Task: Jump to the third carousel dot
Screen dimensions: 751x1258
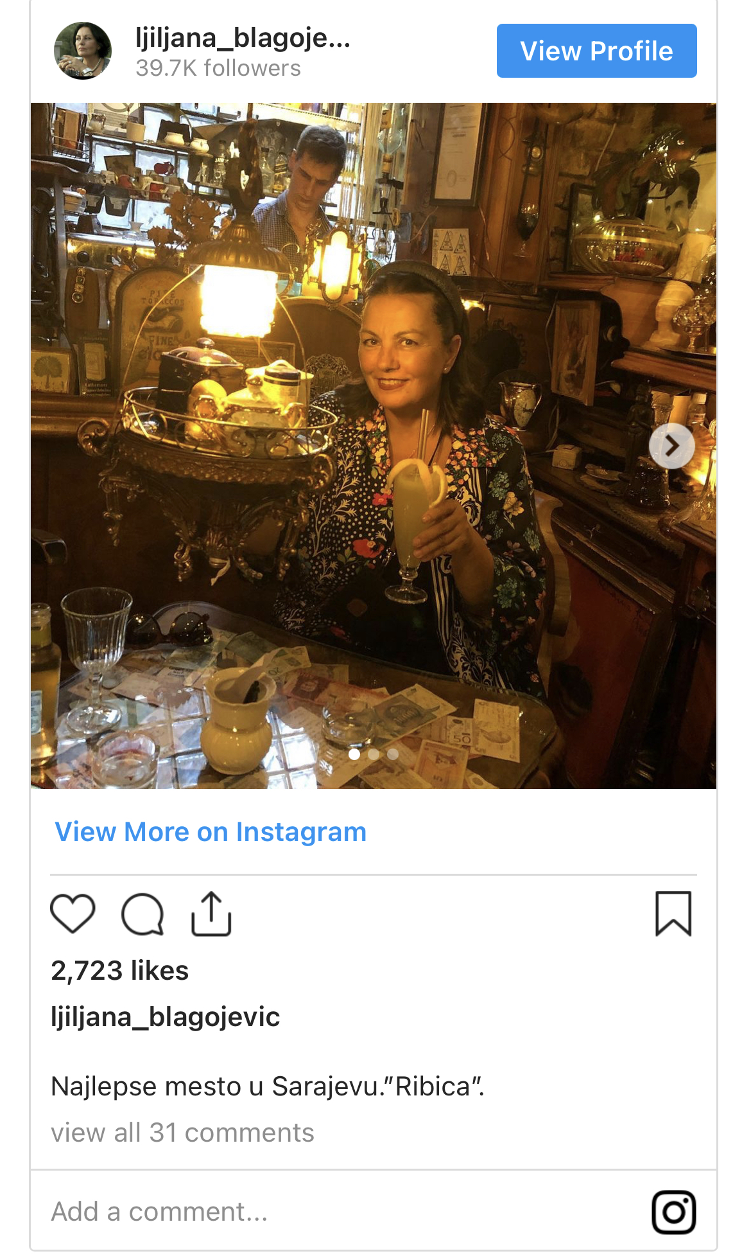Action: pyautogui.click(x=393, y=754)
